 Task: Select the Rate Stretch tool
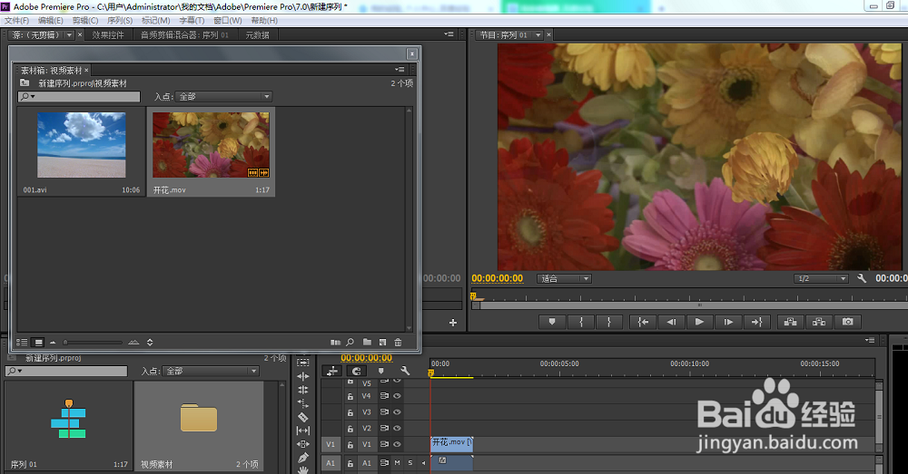tap(303, 403)
